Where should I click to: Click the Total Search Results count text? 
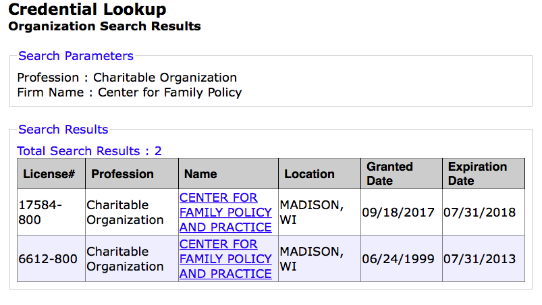coord(89,151)
